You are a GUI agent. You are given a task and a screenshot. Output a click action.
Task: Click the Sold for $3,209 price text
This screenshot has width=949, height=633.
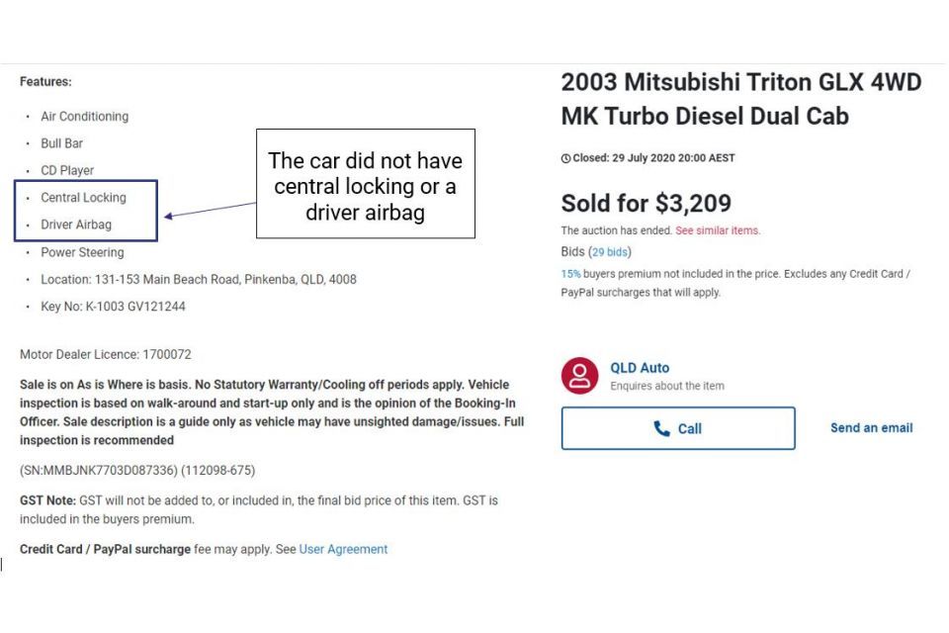(646, 204)
